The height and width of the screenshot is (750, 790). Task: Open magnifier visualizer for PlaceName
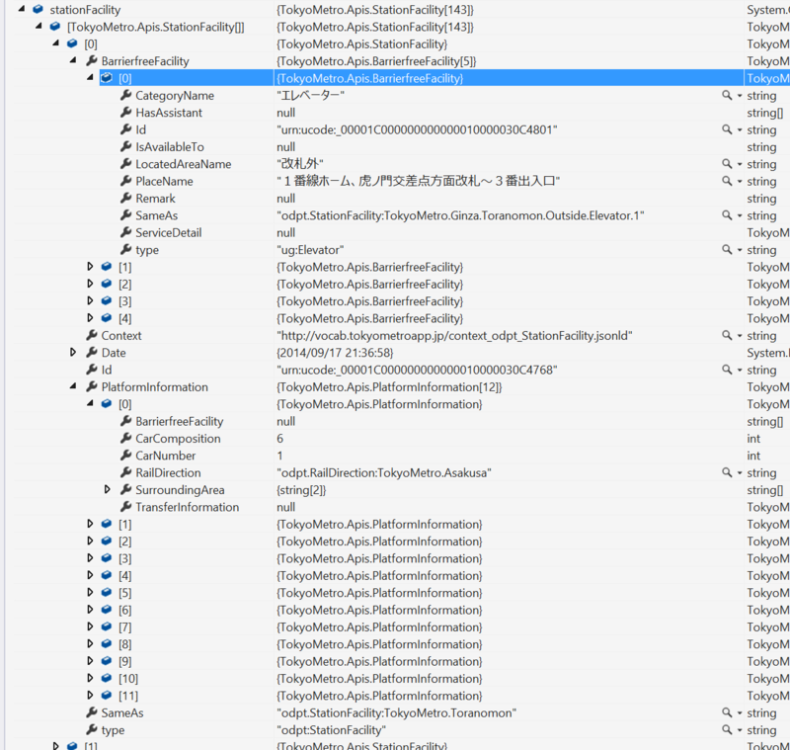727,181
